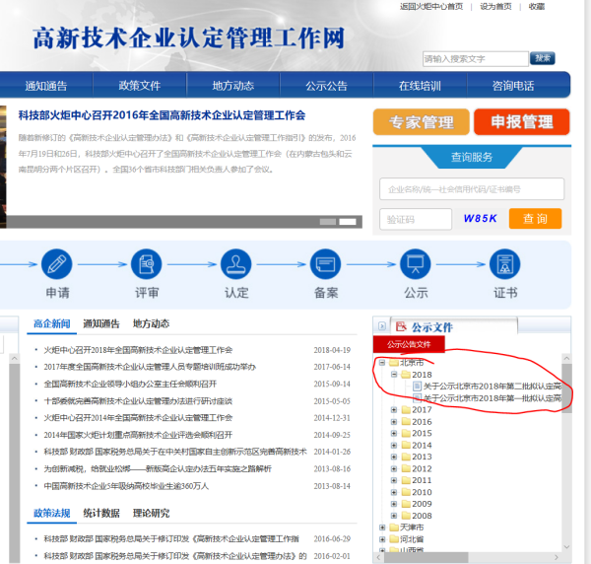Screen dimensions: 591x564
Task: Open the 在线培训 navigation menu
Action: (x=420, y=86)
